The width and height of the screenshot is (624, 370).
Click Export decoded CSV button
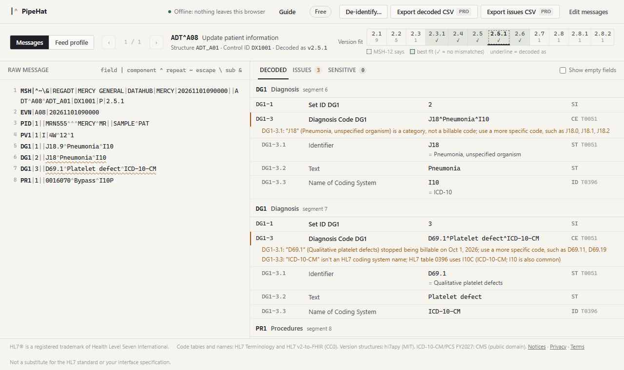coord(433,12)
